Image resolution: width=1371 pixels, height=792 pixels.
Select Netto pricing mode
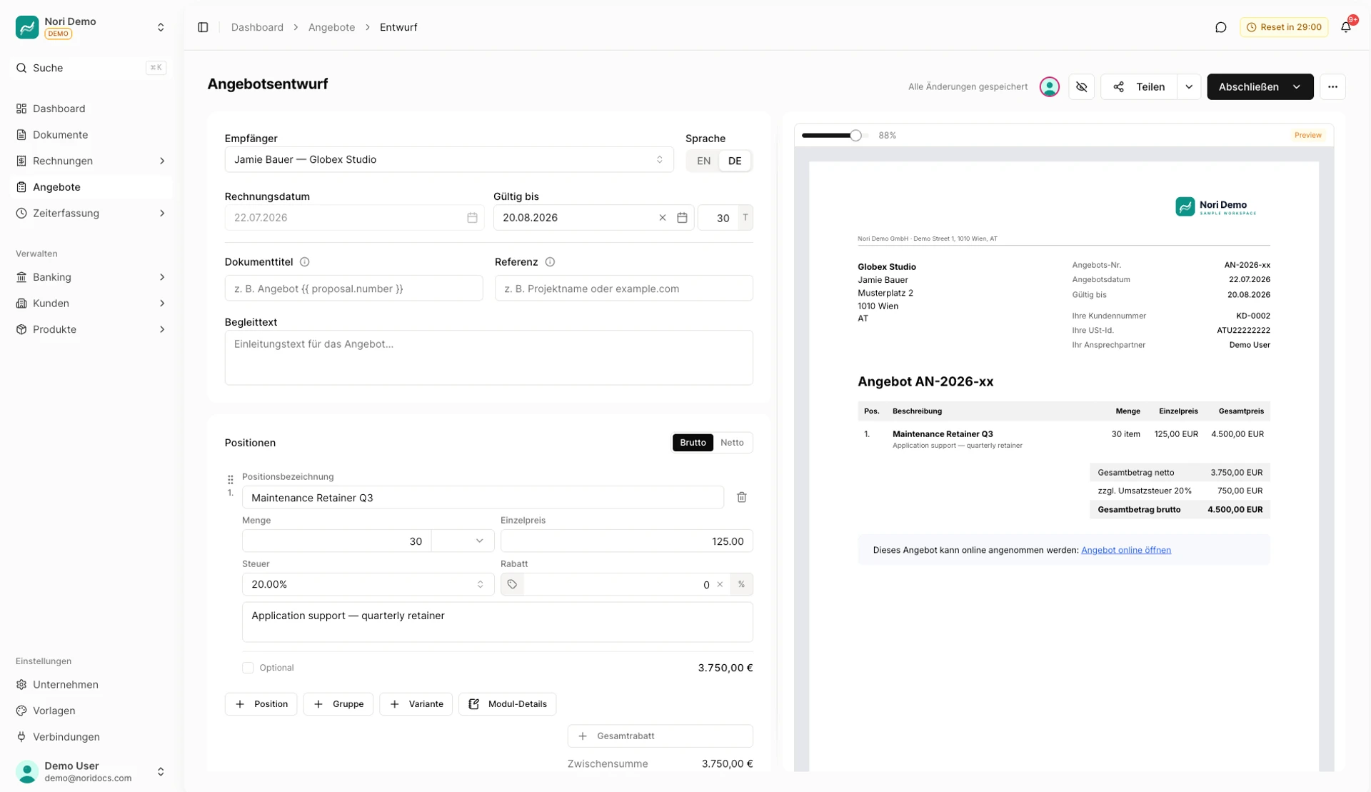click(732, 443)
